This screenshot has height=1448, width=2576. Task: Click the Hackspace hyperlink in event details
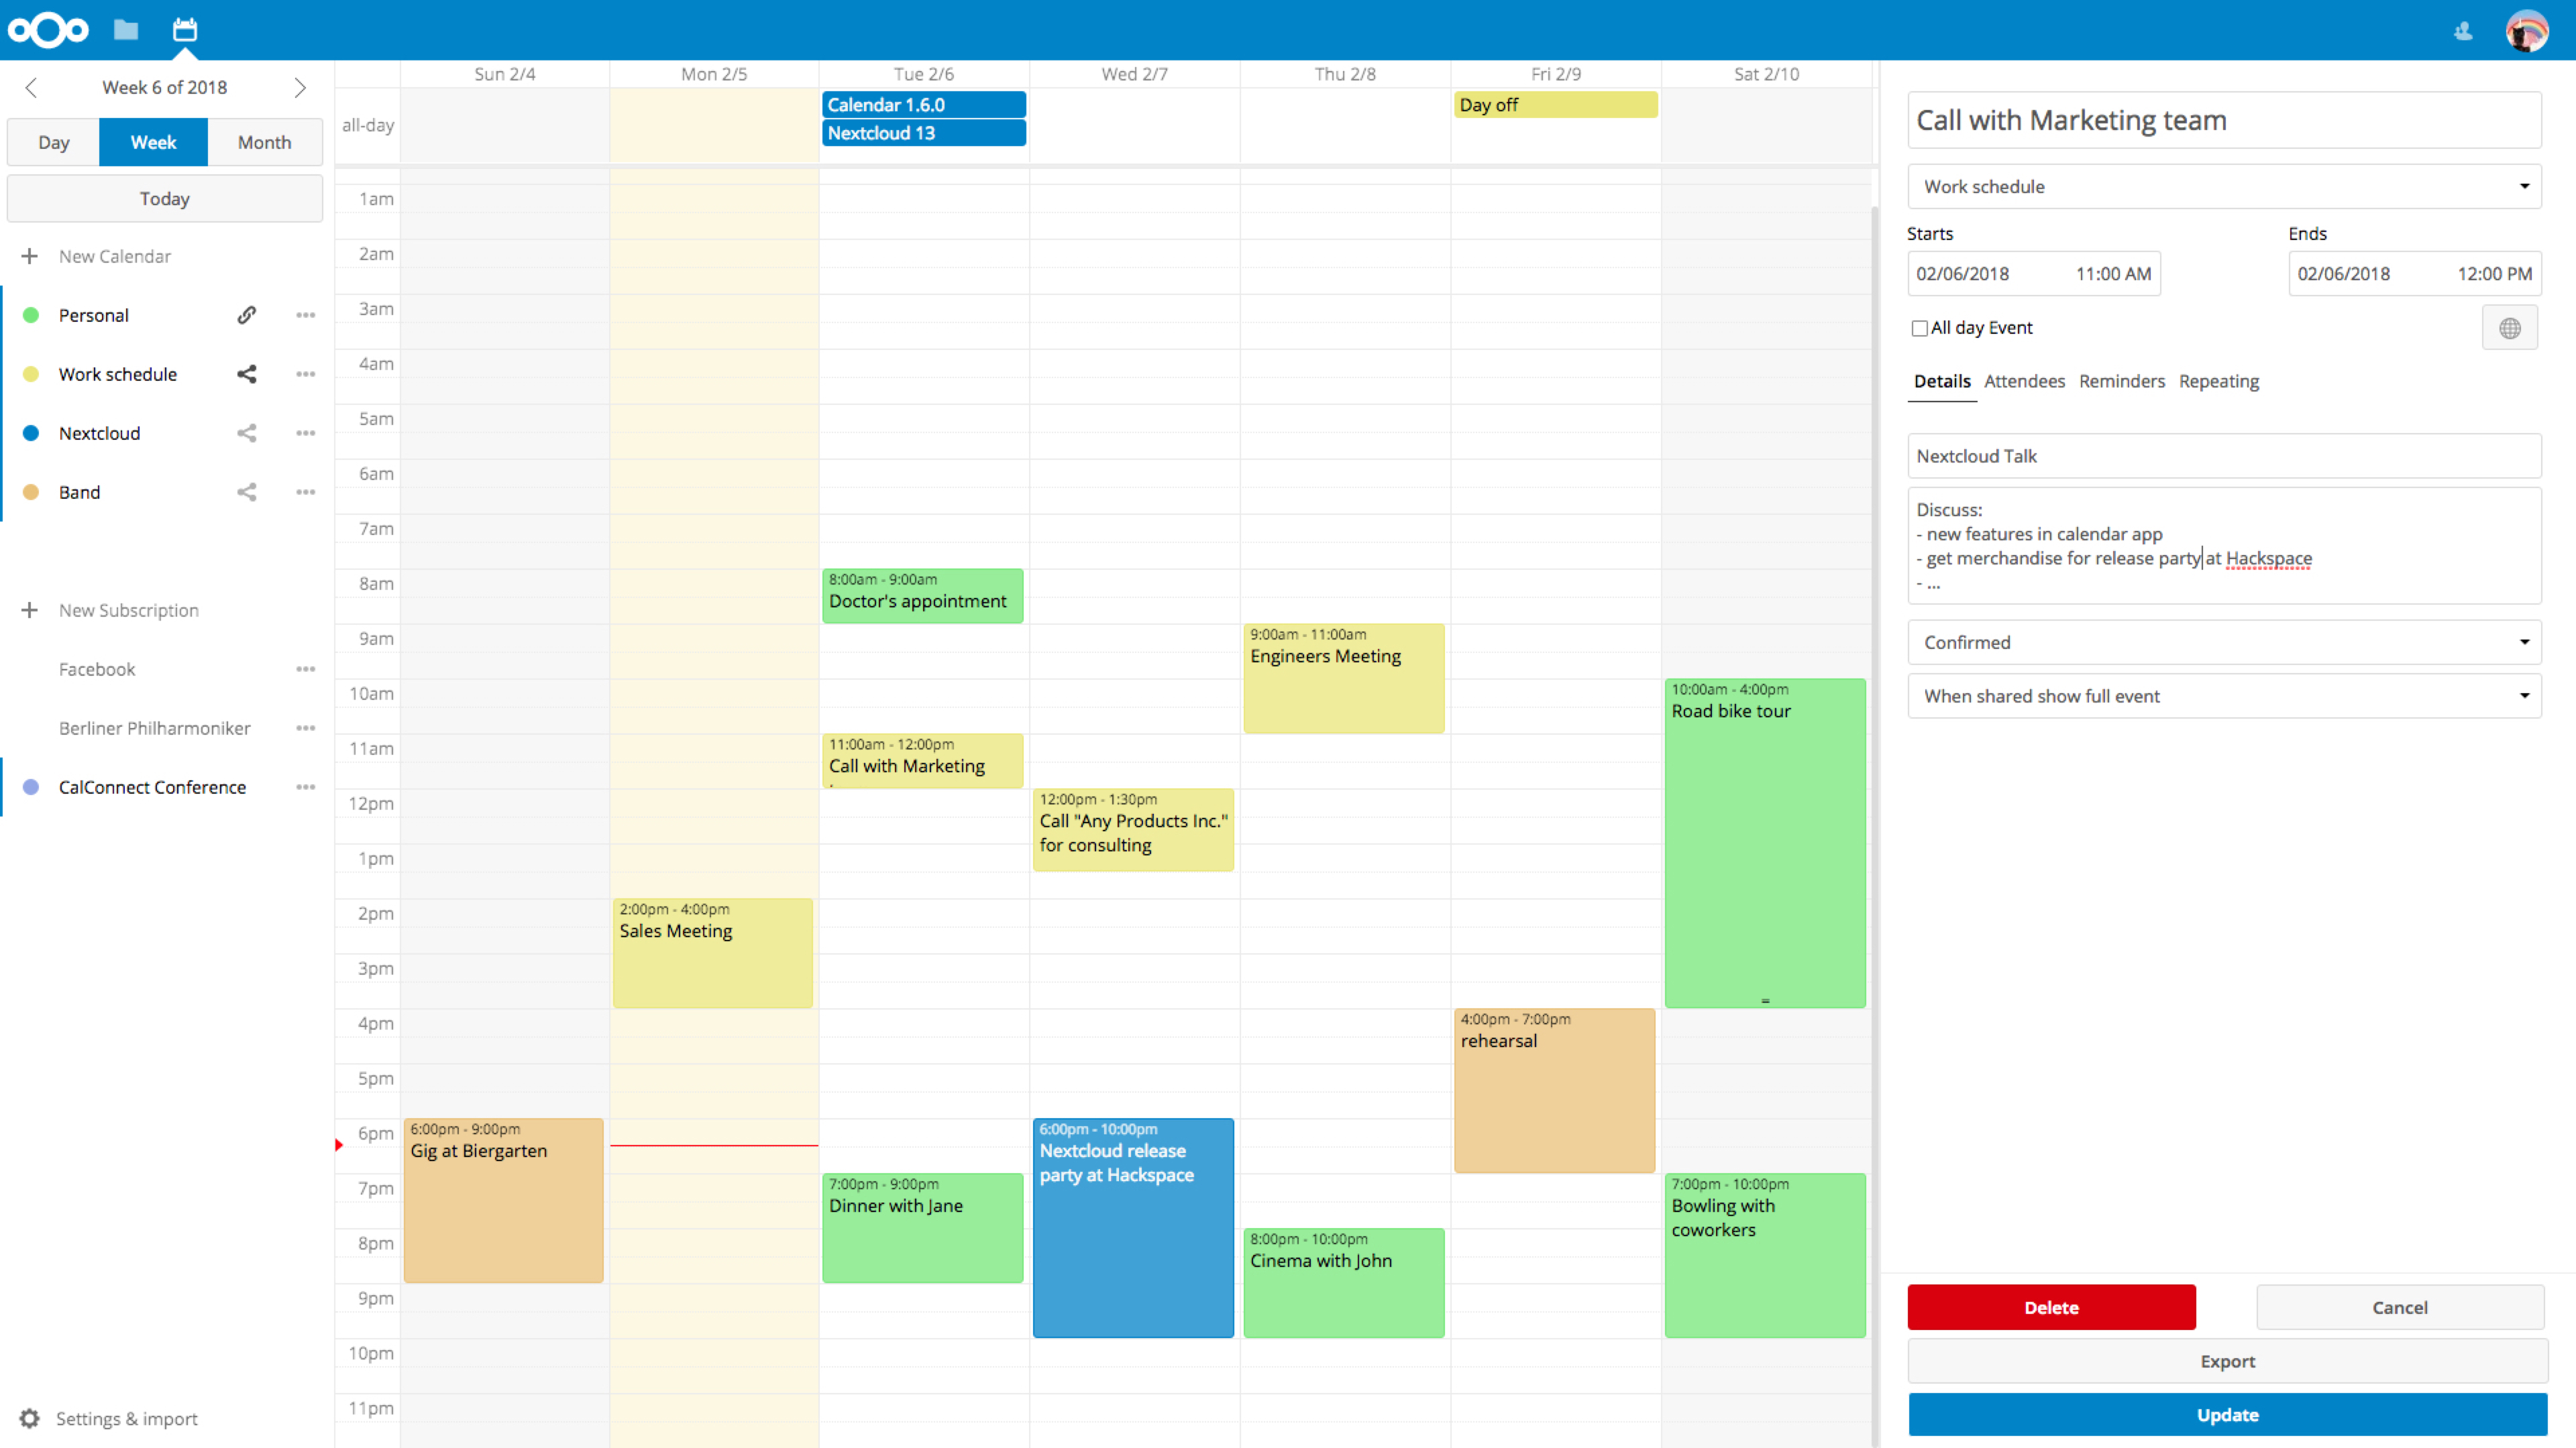[2270, 558]
